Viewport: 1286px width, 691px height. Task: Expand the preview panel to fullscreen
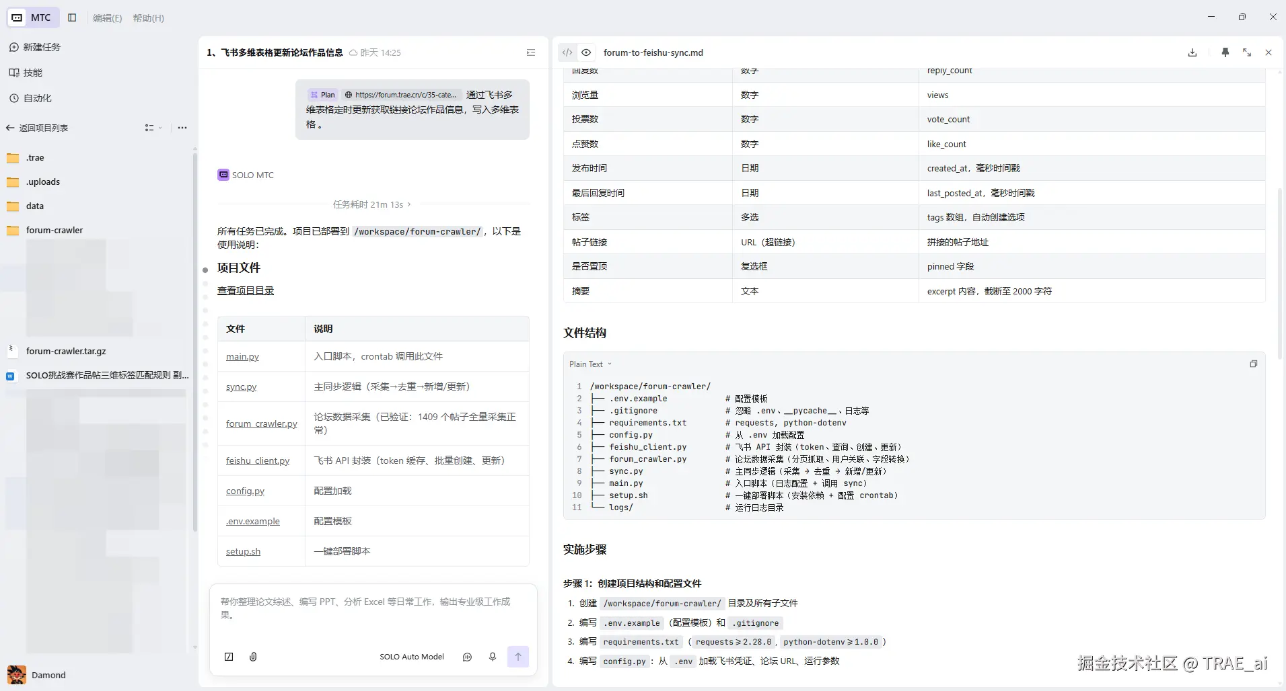coord(1247,52)
